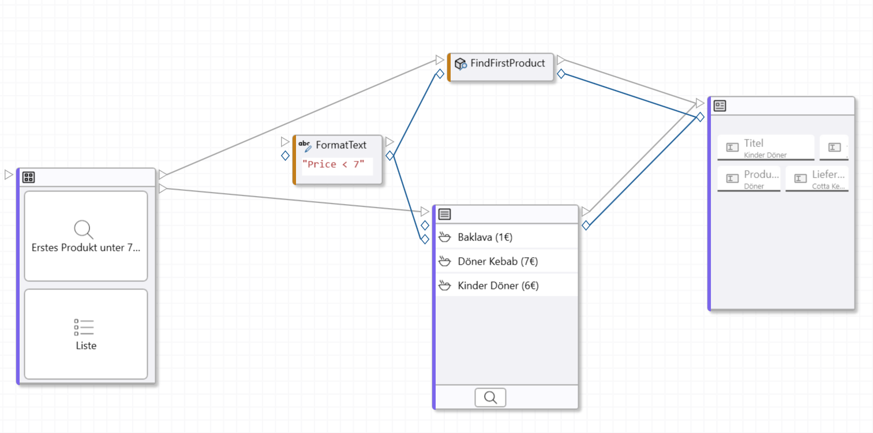Select the Kinder Döner (6€) list entry

(498, 285)
